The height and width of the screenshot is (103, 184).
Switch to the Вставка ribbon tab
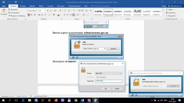(x=23, y=6)
